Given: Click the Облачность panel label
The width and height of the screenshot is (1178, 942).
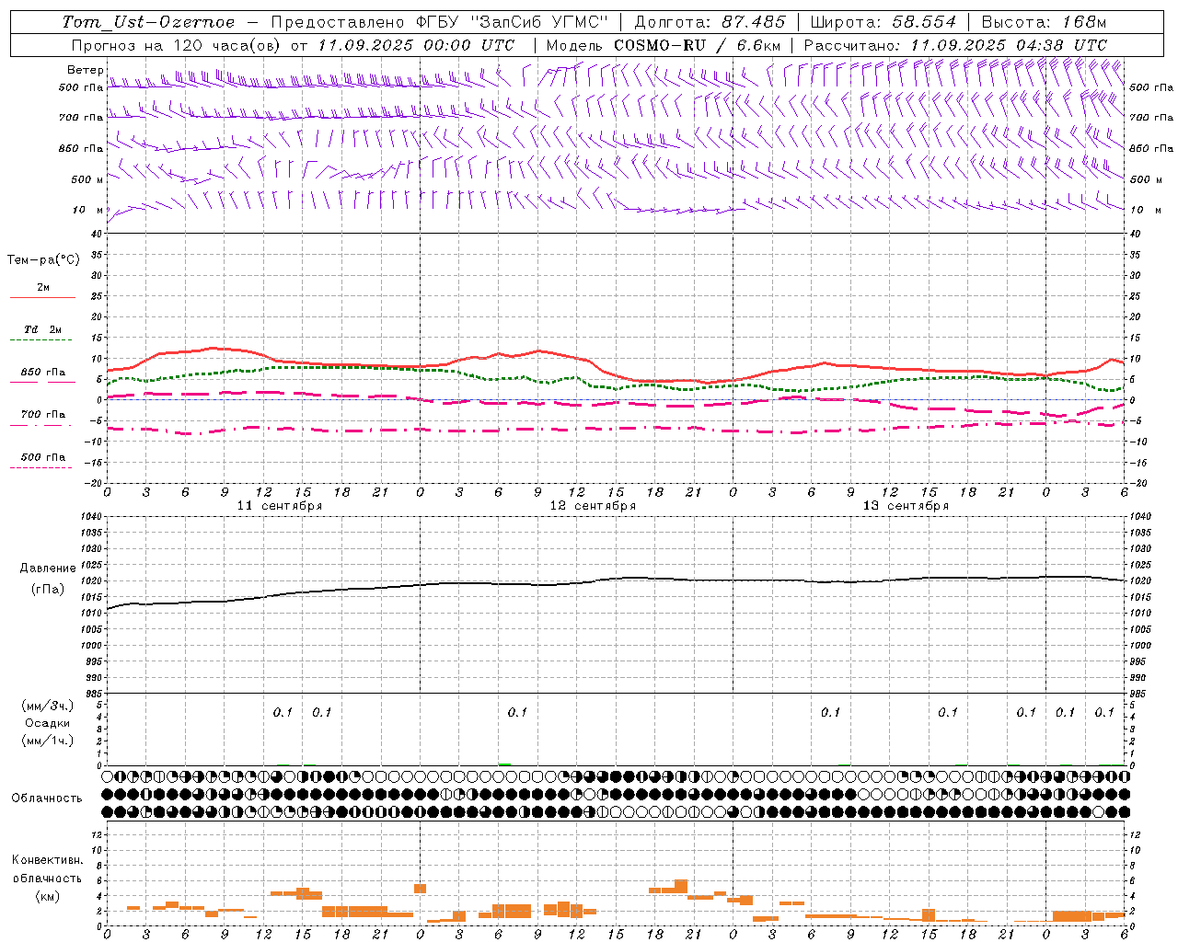Looking at the screenshot, I should coord(47,798).
